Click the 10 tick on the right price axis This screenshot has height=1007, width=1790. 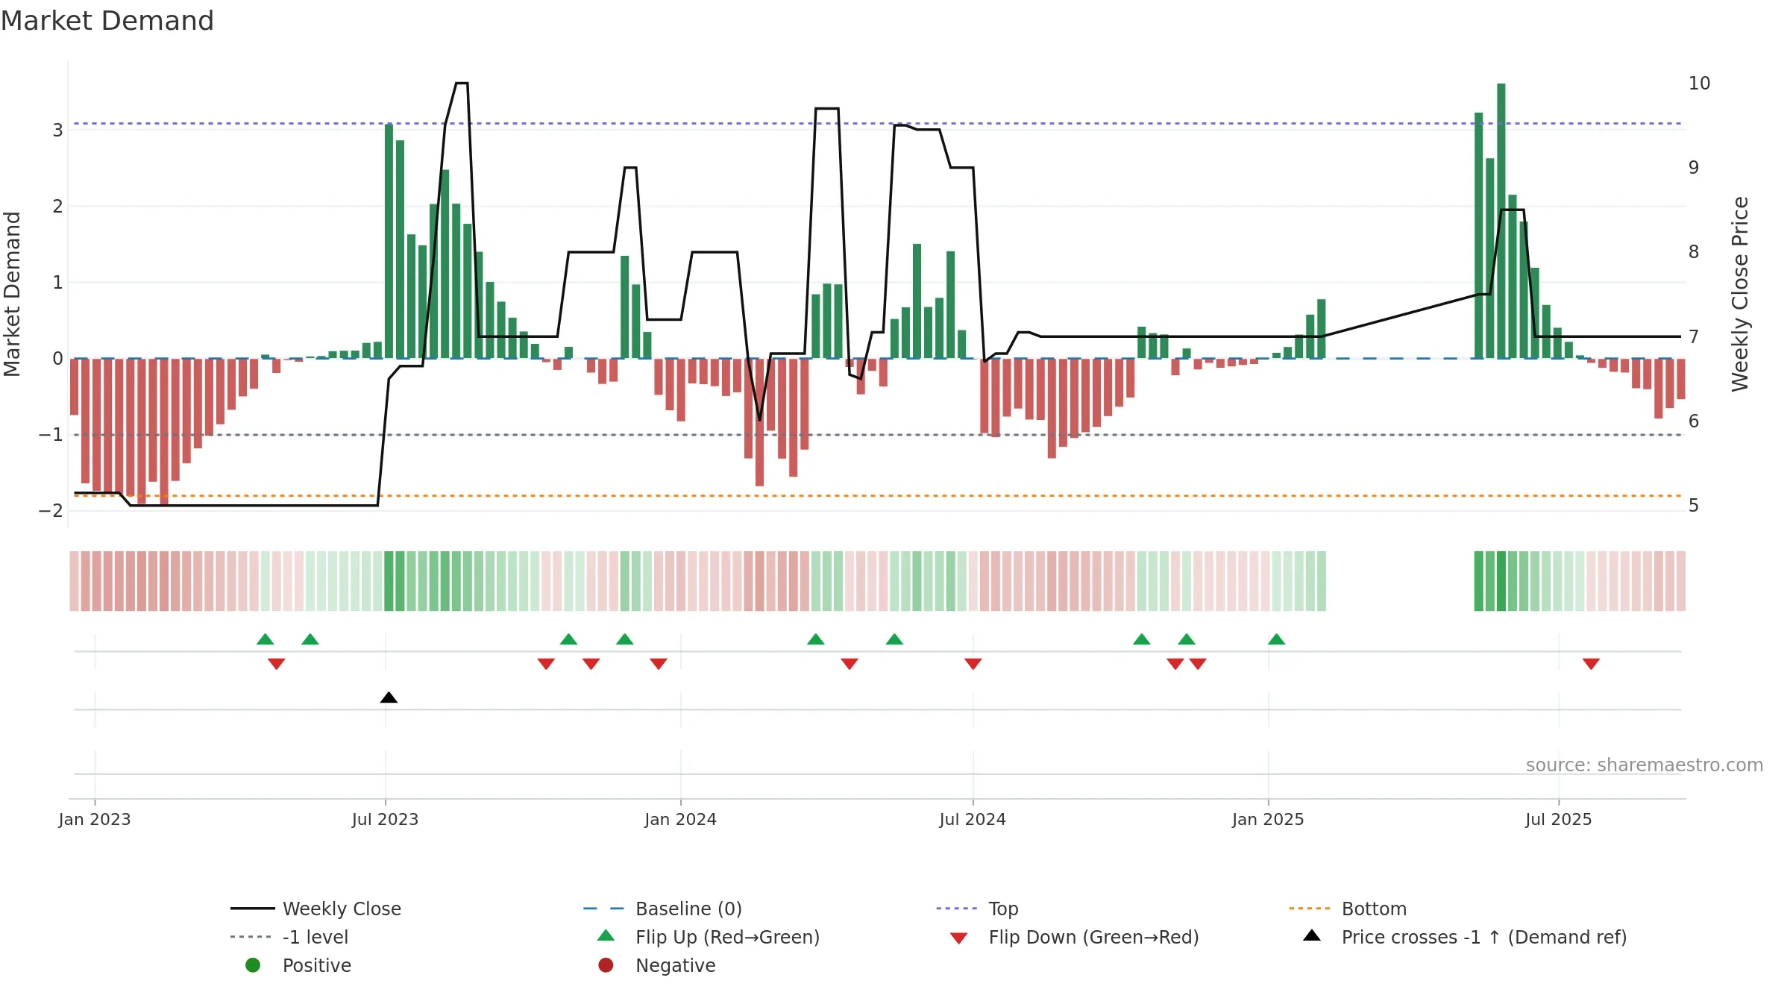[1699, 83]
